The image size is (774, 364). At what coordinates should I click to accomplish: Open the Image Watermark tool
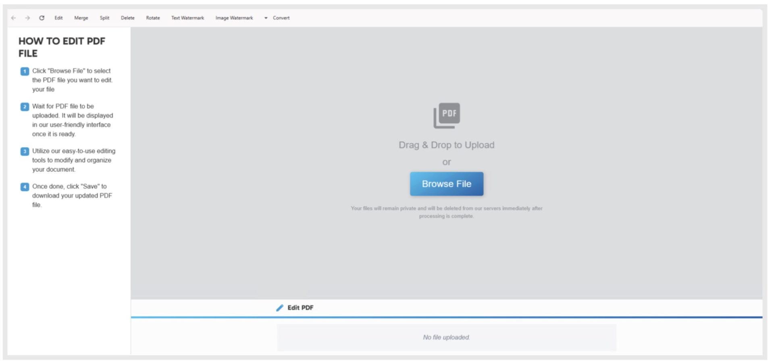(x=234, y=18)
